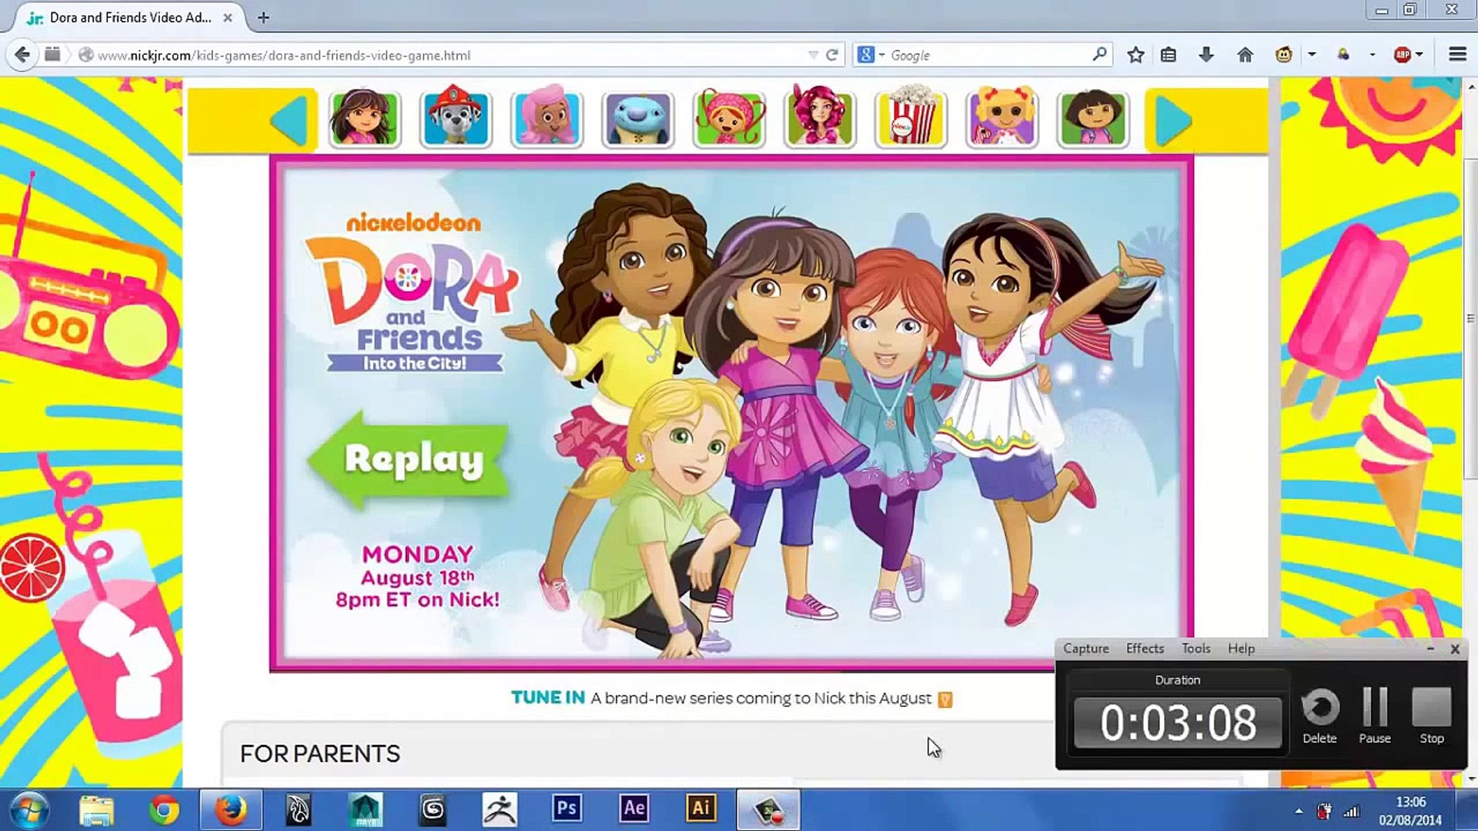
Task: Delete the current recording
Action: click(x=1319, y=716)
